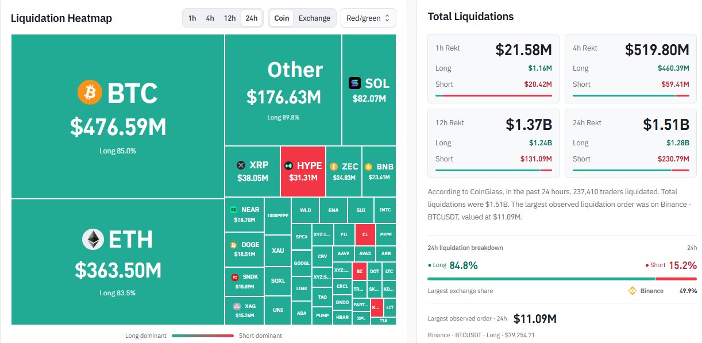This screenshot has width=702, height=343.
Task: Click the 'Binance · BTCUSDT · Long · $79,254.71' line
Action: tap(481, 335)
